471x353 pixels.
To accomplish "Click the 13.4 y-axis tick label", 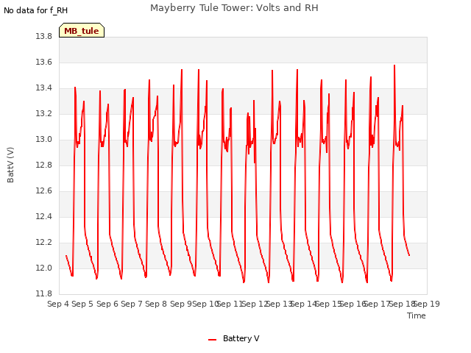I will pyautogui.click(x=44, y=88).
